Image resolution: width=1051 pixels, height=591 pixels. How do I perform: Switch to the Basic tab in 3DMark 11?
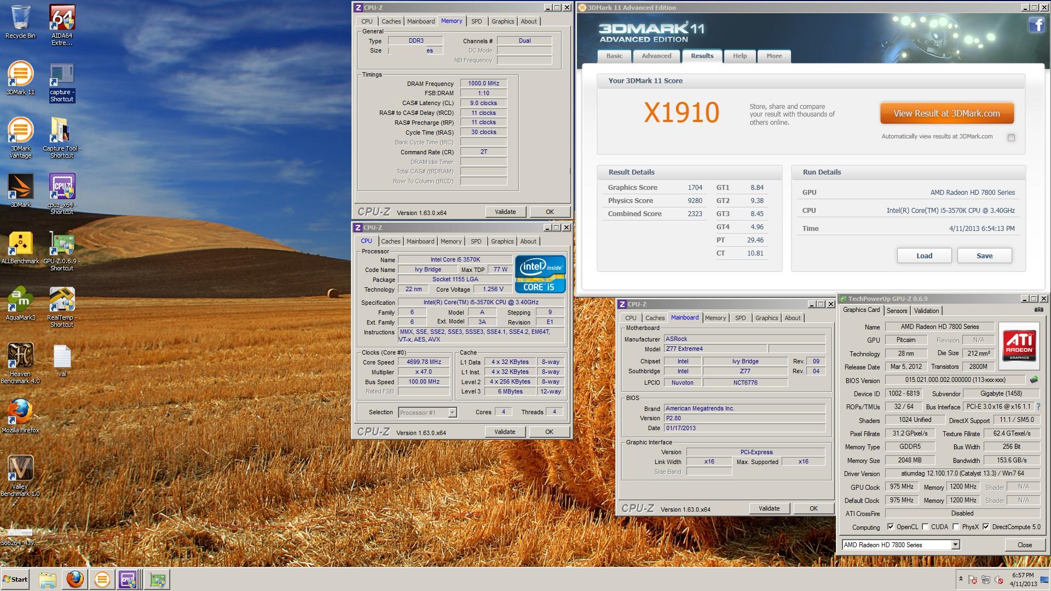tap(614, 56)
